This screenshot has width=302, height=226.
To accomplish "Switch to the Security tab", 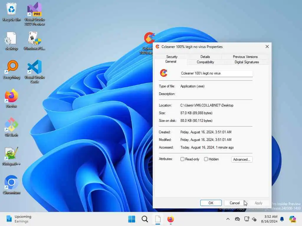I will [172, 57].
